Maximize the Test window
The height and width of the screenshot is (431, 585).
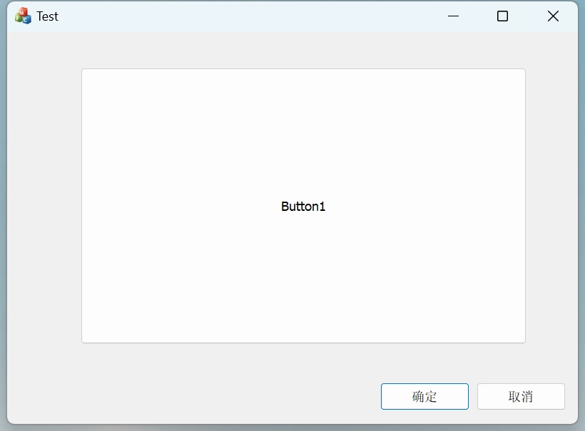pos(502,16)
